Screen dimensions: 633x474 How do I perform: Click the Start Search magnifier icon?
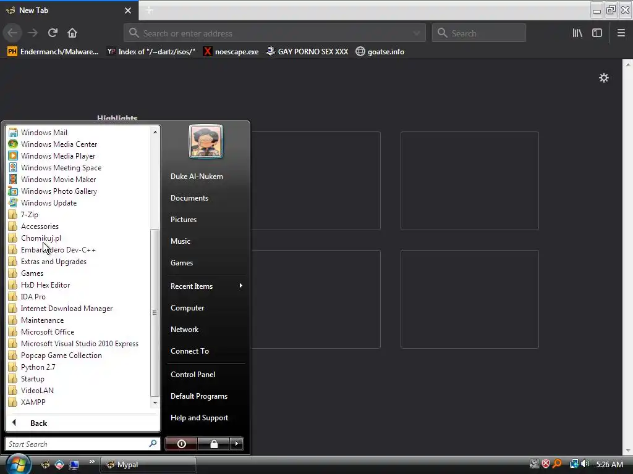coord(153,443)
